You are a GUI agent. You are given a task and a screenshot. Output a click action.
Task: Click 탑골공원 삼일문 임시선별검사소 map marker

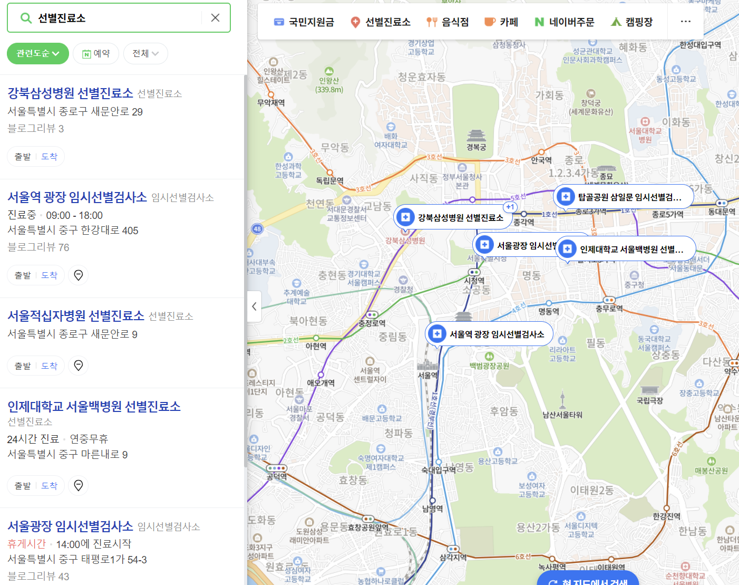point(624,197)
